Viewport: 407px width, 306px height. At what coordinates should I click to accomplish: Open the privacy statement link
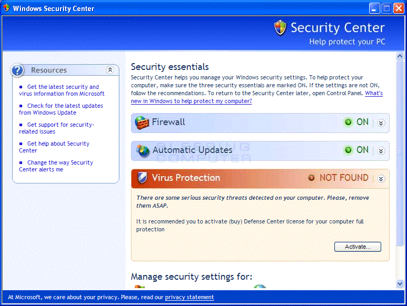pos(189,297)
